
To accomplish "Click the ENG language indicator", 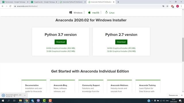I will pyautogui.click(x=167, y=101).
